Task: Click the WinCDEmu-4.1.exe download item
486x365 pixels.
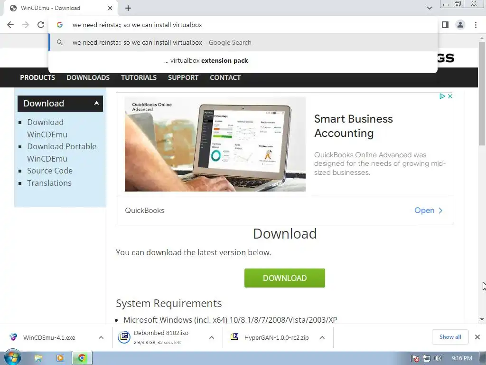Action: (49, 338)
